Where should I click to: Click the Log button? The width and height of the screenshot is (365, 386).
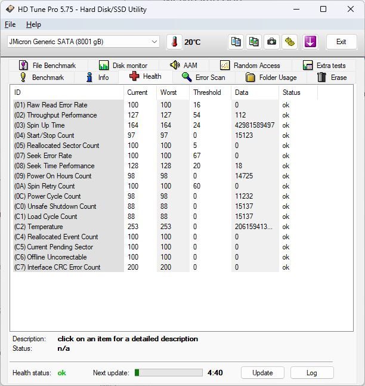312,373
